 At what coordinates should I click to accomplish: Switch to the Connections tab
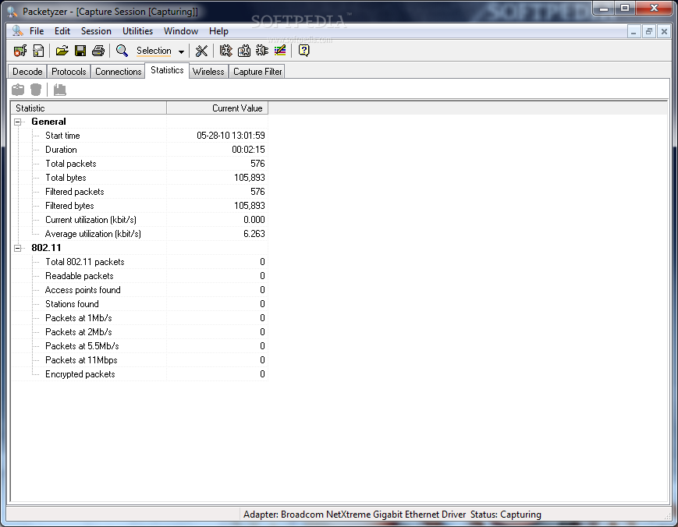coord(119,72)
